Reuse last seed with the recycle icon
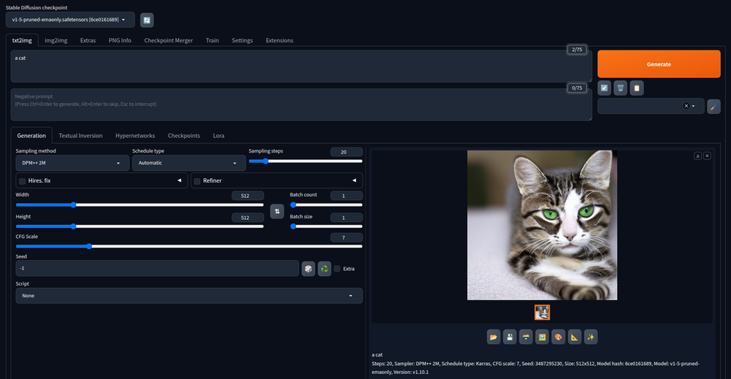Screen dimensions: 731x379 325,269
